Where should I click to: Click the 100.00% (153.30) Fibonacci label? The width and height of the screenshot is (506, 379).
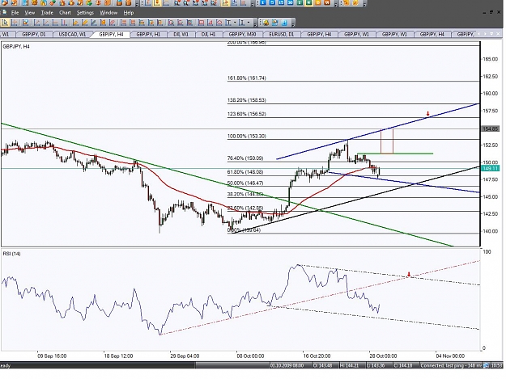pos(247,137)
